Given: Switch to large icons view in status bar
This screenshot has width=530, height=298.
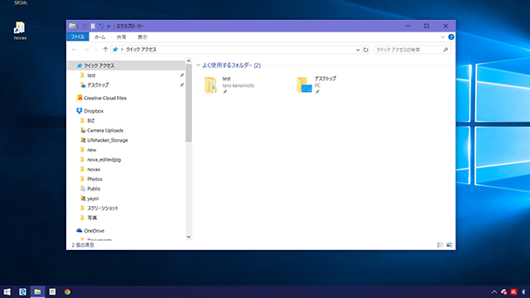Looking at the screenshot, I should click(449, 245).
